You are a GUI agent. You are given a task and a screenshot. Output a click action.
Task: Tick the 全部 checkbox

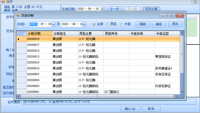pyautogui.click(x=94, y=24)
